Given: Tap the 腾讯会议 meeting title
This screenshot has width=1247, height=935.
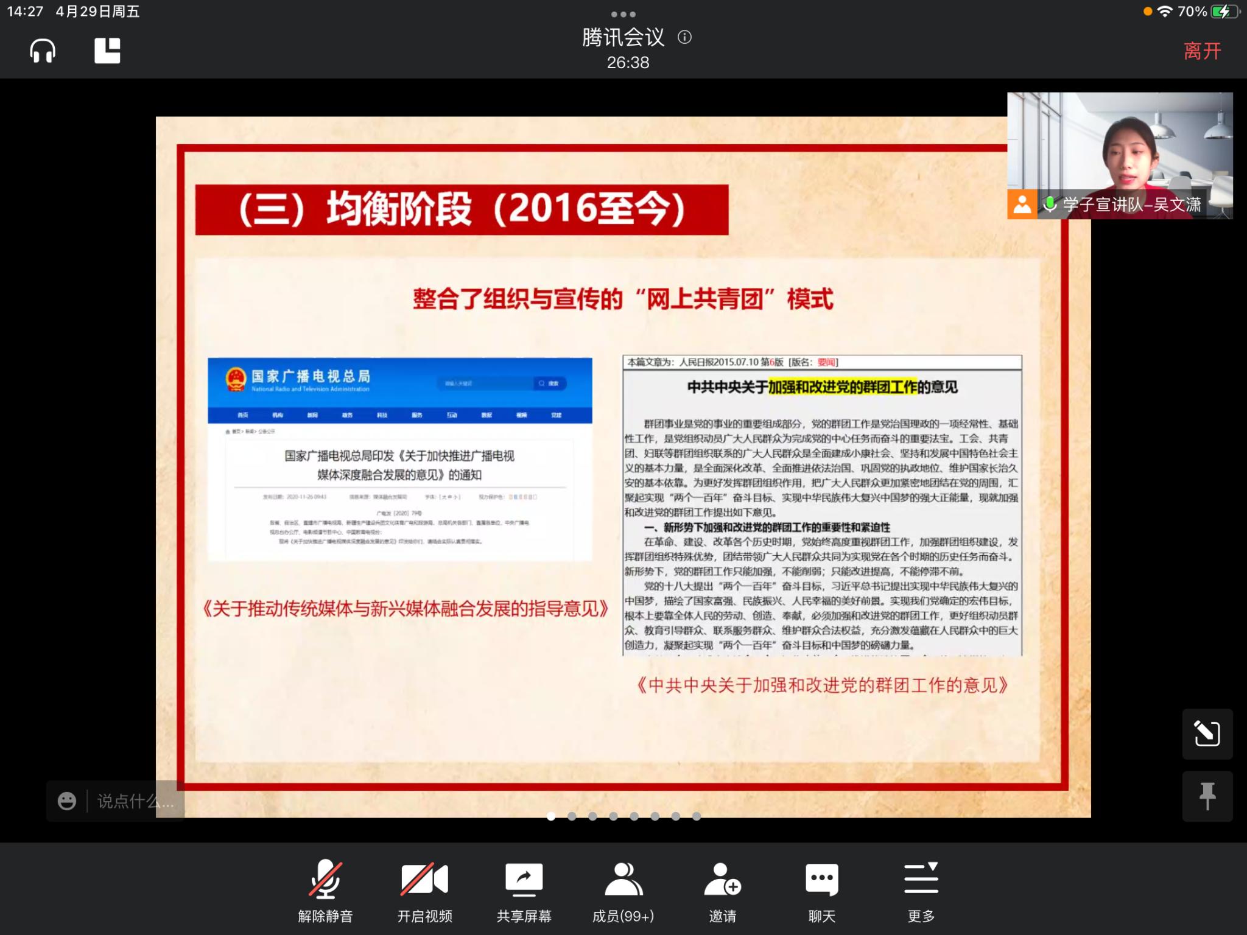Looking at the screenshot, I should (623, 38).
